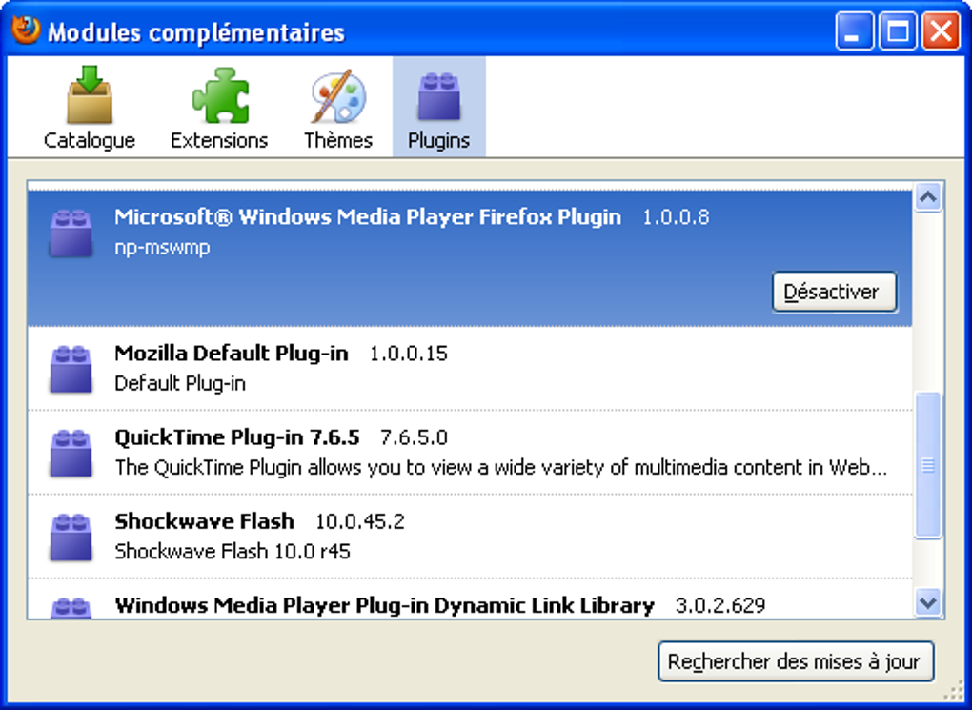The width and height of the screenshot is (972, 710).
Task: Select Microsoft® Windows Media Player Firefox Plugin title
Action: click(368, 217)
